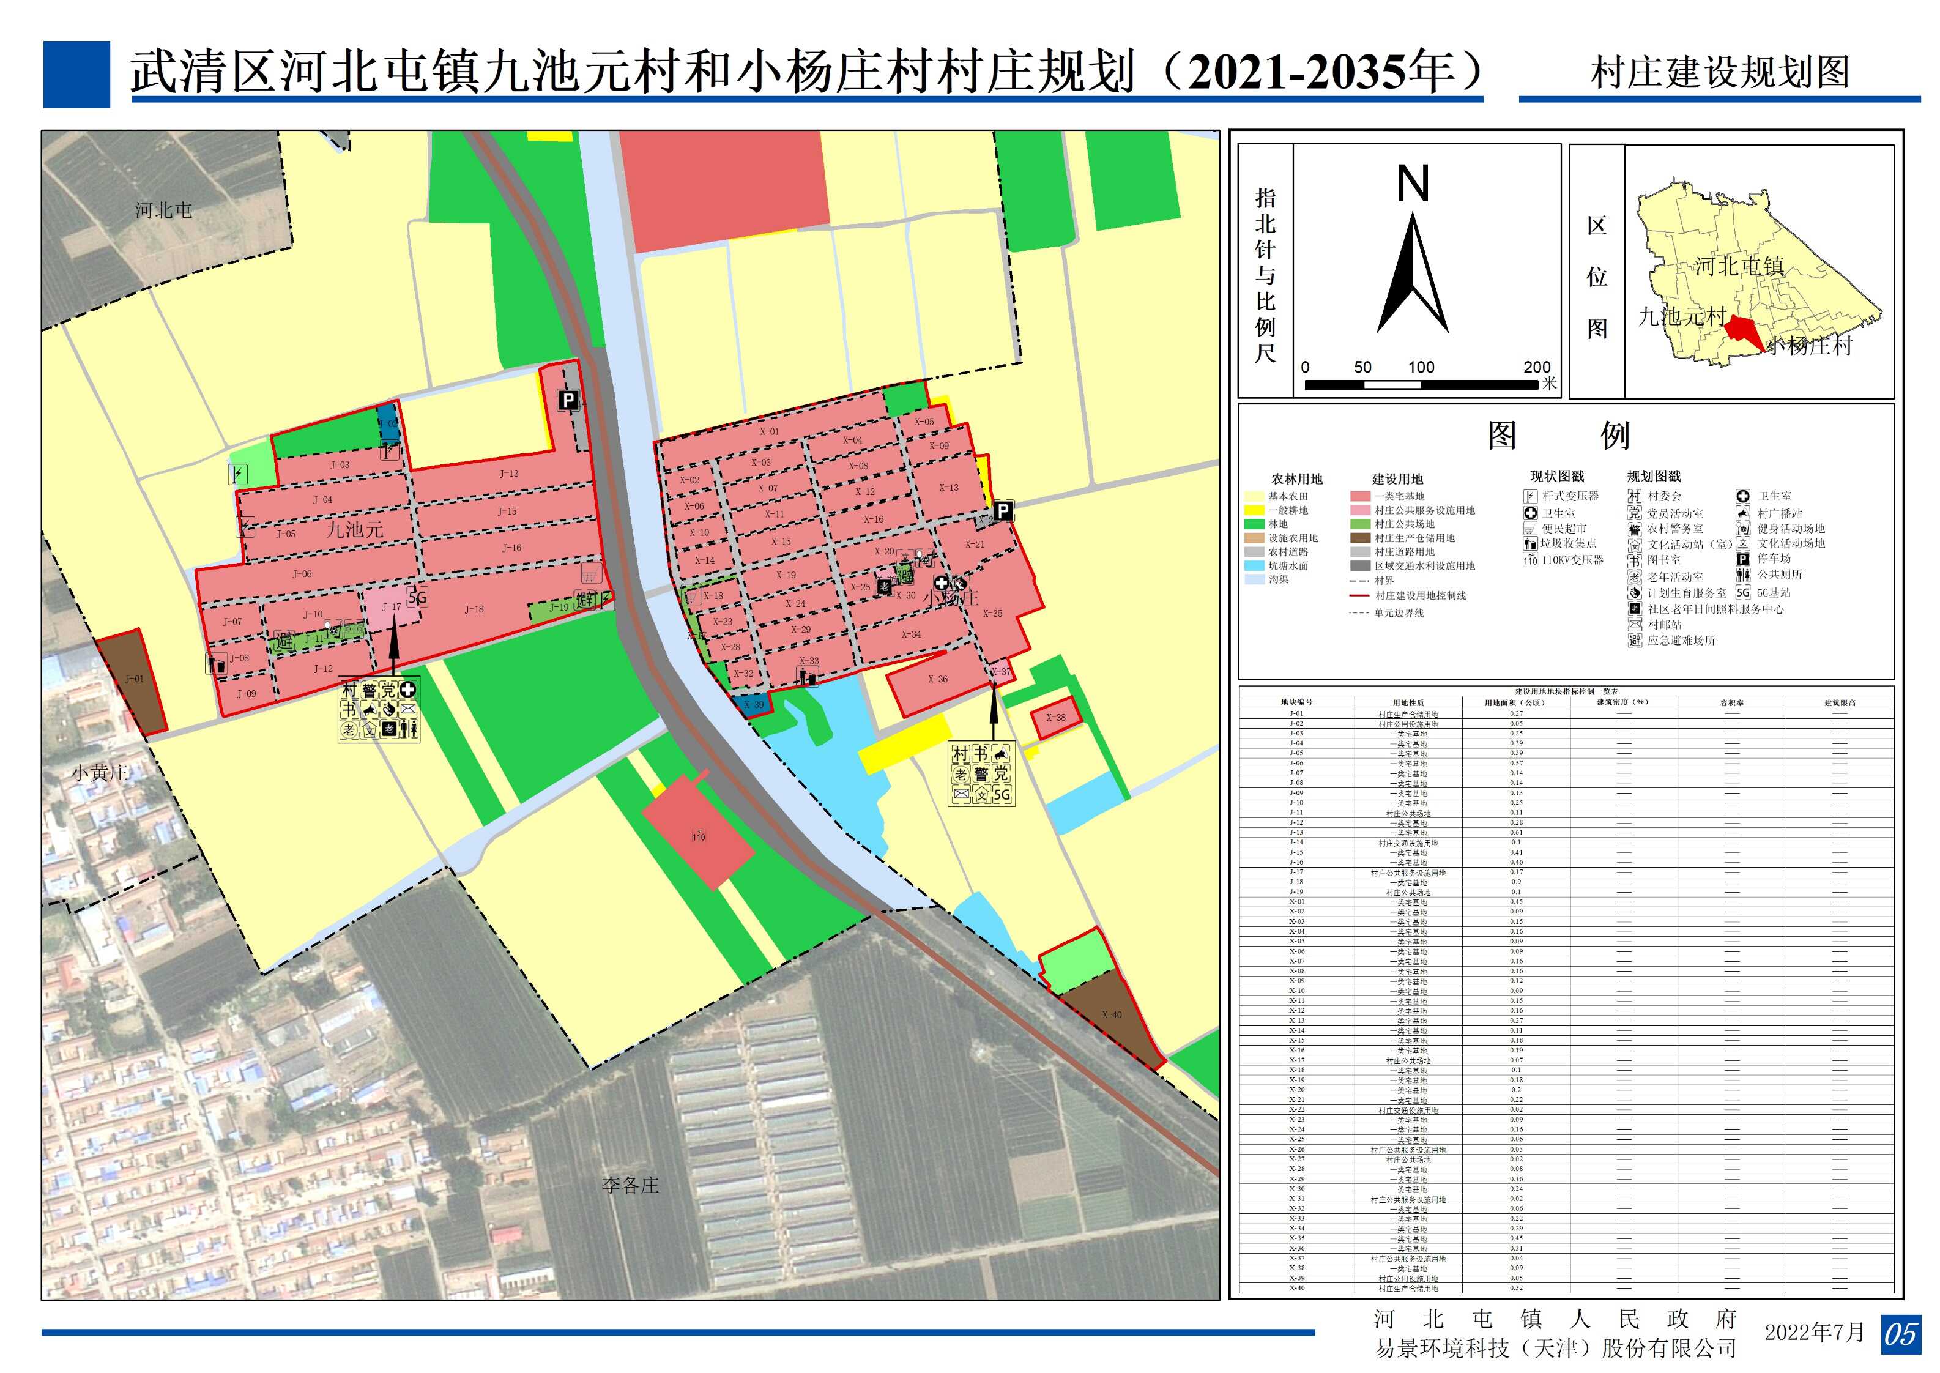Click the 基本农田 pale yellow legend swatch

1254,496
